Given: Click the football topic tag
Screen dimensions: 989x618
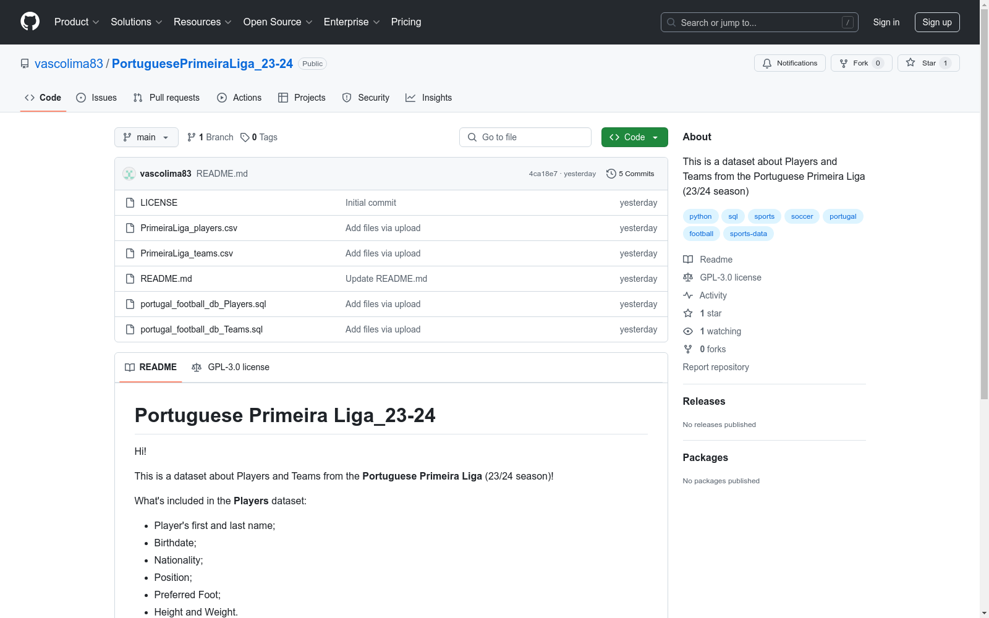Looking at the screenshot, I should pyautogui.click(x=702, y=234).
